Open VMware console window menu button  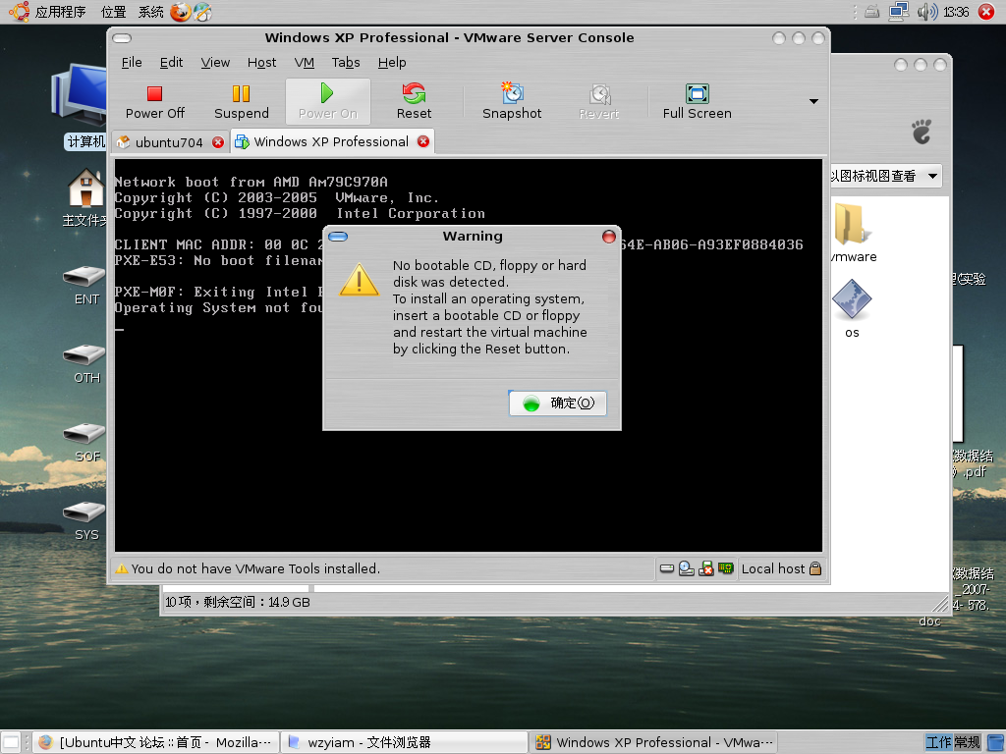tap(122, 38)
